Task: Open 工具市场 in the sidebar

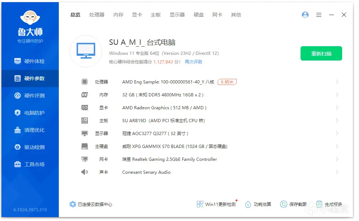Action: [x=29, y=164]
